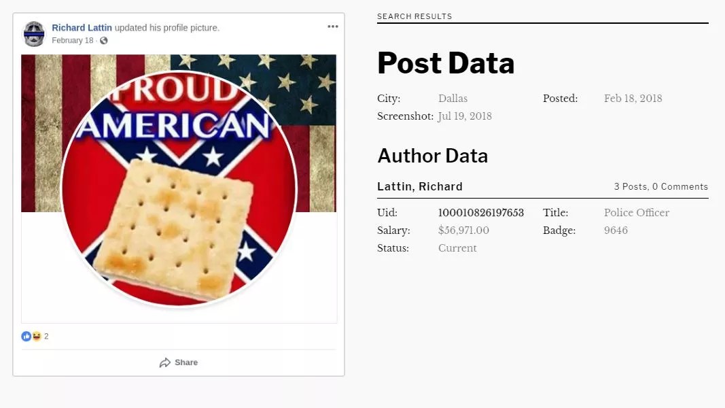Click the February 18 timestamp
Screen dimensions: 725x408
tap(72, 41)
